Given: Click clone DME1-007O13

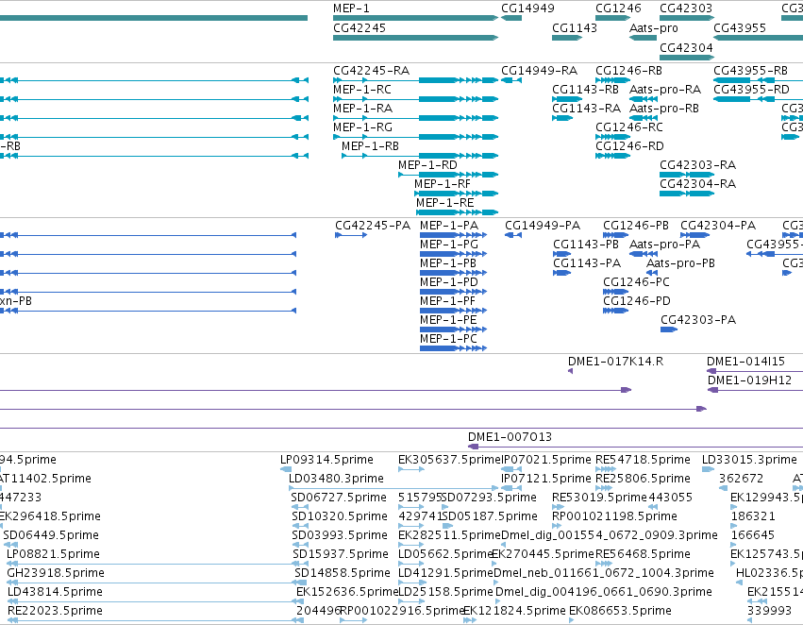Looking at the screenshot, I should 636,447.
